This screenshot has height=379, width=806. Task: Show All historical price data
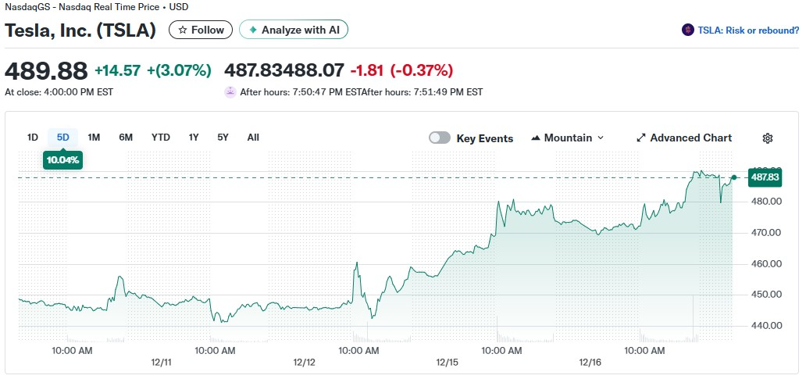pyautogui.click(x=253, y=138)
